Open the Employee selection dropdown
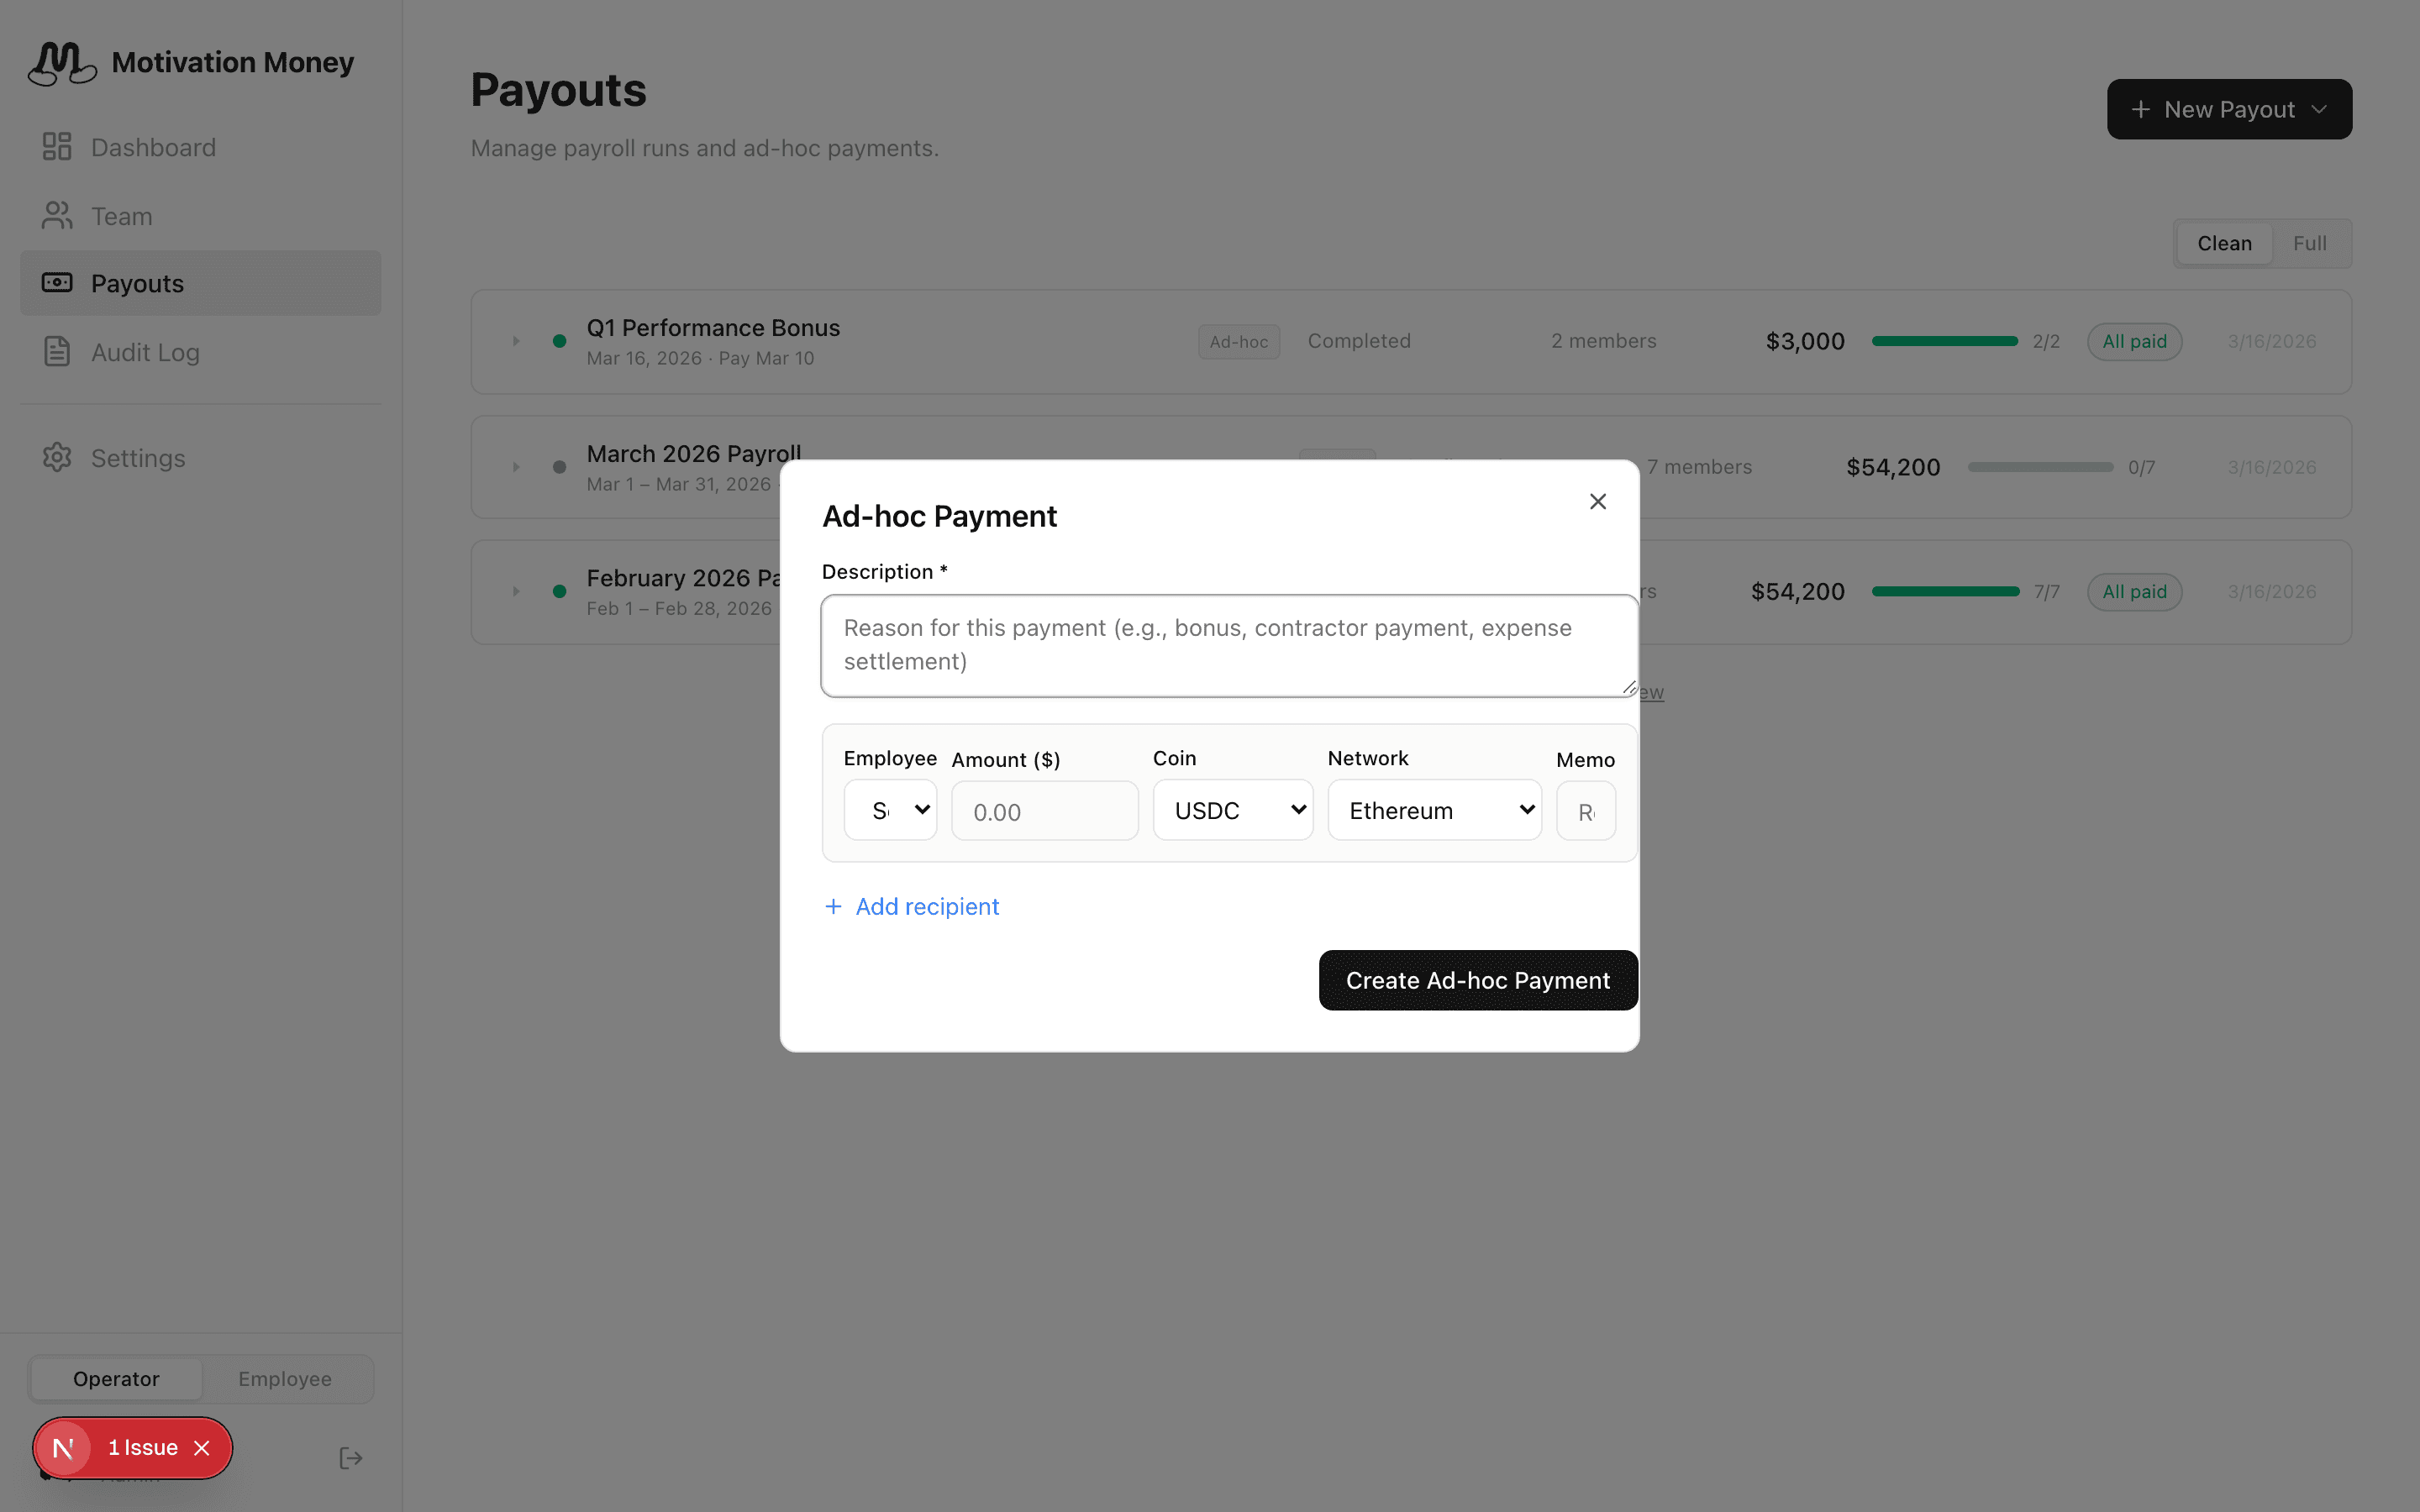2420x1512 pixels. point(890,810)
